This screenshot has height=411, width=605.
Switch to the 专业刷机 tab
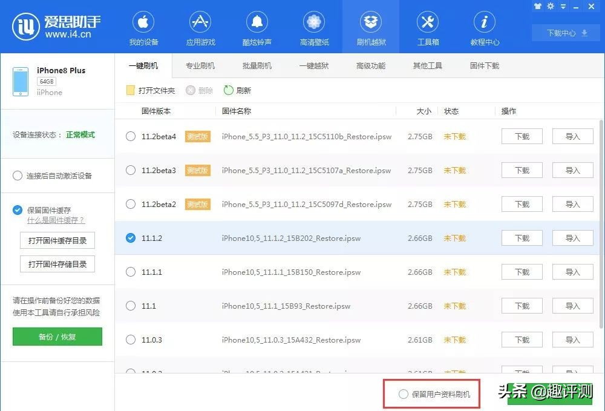pos(200,65)
